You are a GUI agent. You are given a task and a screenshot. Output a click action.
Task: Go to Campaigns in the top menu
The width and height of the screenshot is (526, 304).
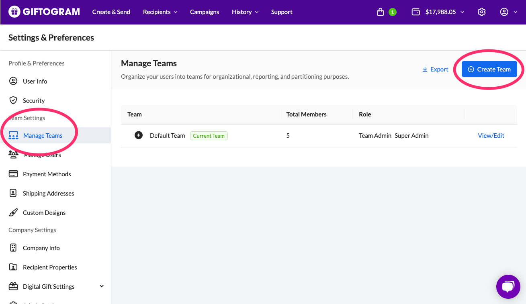[205, 12]
